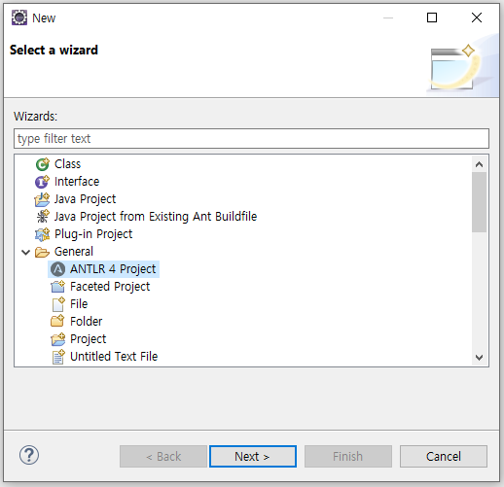The image size is (504, 487).
Task: Click the Cancel button
Action: (x=444, y=456)
